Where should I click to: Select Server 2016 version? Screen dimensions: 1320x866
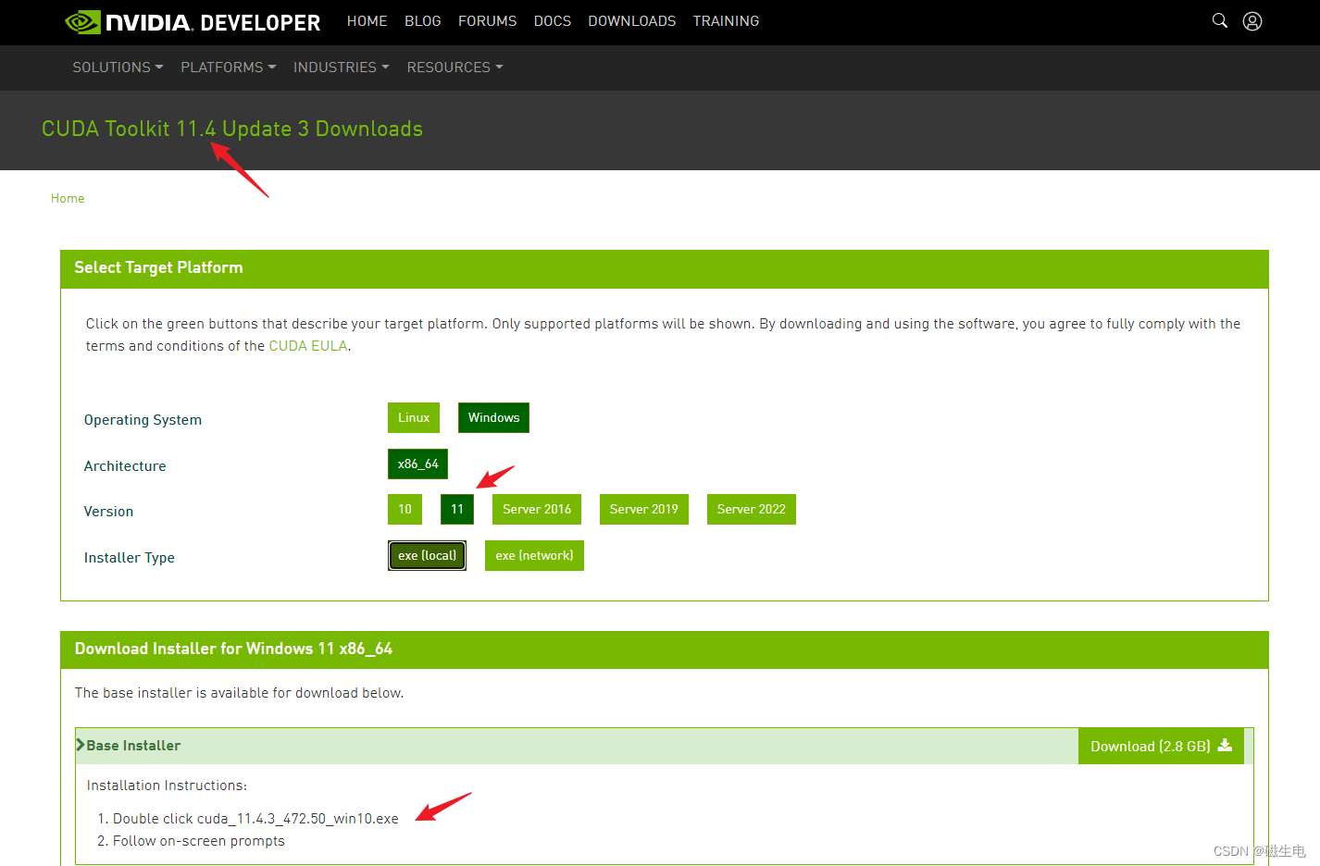point(537,509)
